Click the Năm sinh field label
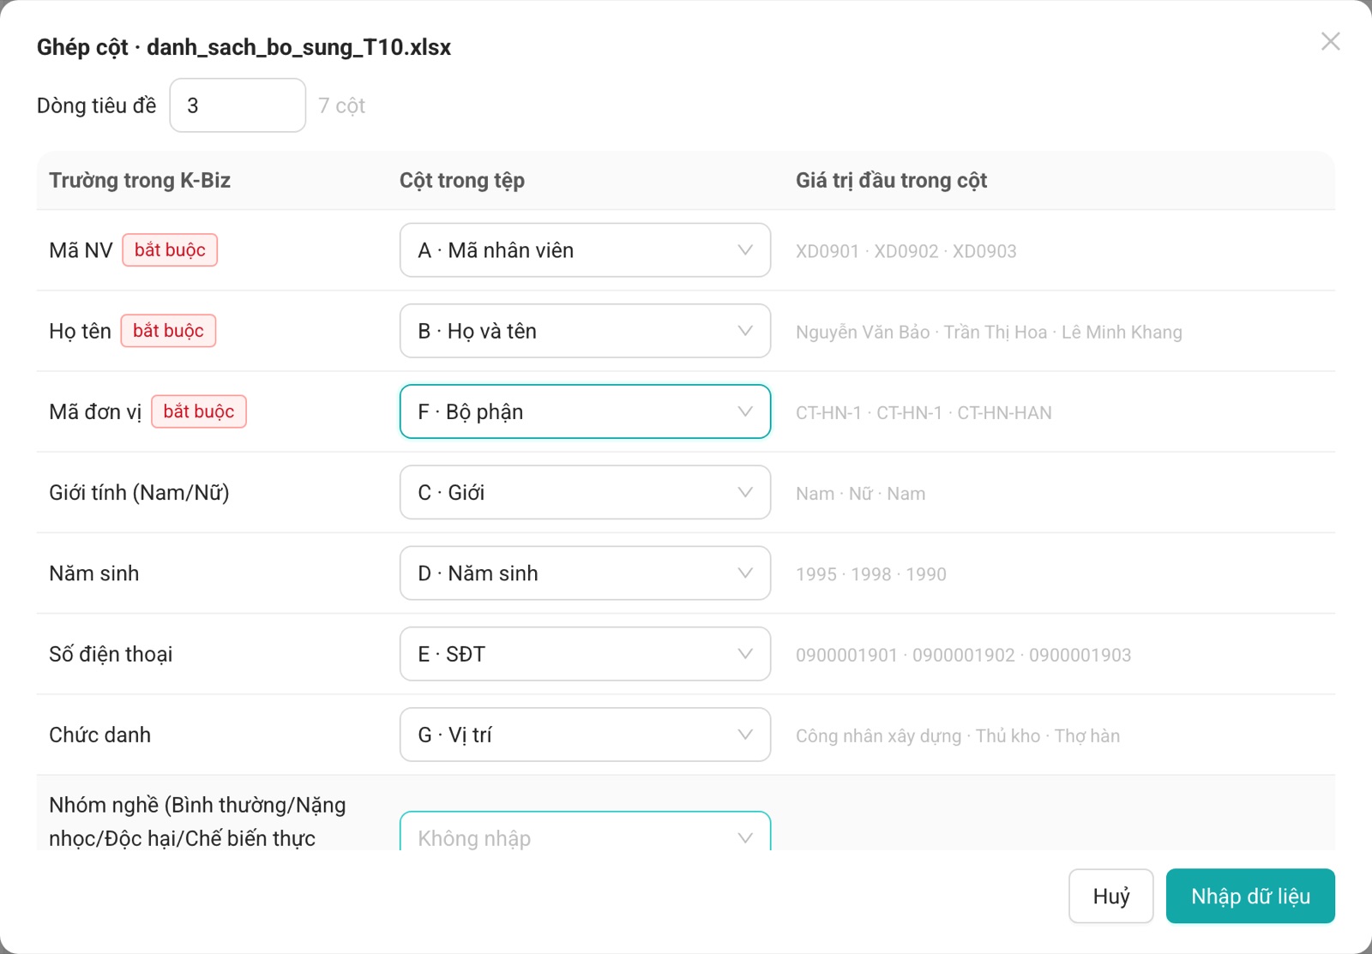The height and width of the screenshot is (954, 1372). pyautogui.click(x=93, y=573)
